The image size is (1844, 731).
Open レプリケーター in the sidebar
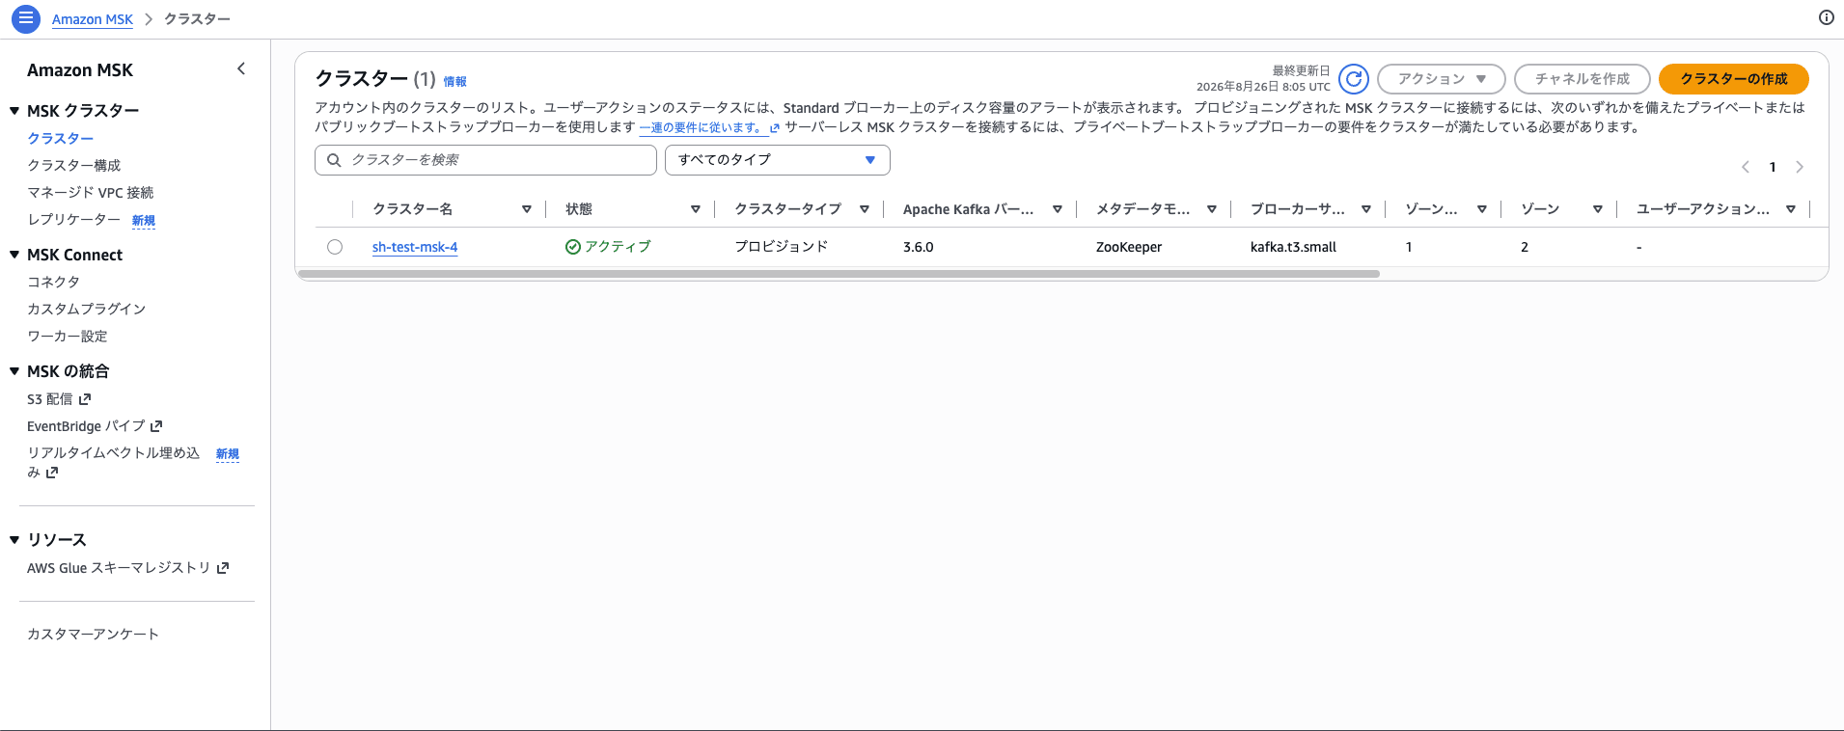(73, 220)
